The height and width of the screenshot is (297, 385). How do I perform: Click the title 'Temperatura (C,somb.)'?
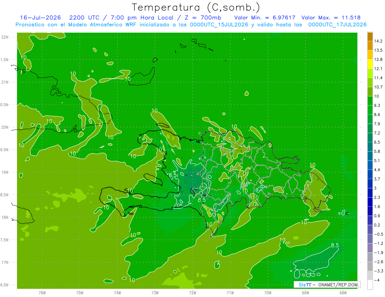tap(196, 7)
